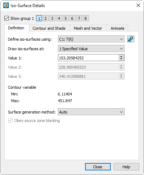Switch to Contour and Shade tab
The image size is (144, 175).
[49, 28]
